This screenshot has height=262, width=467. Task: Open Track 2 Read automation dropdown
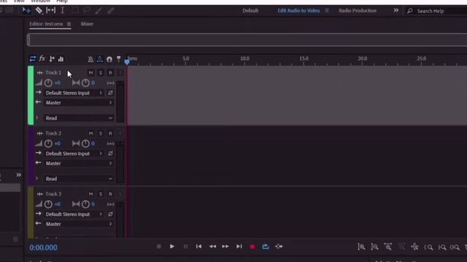tap(79, 179)
